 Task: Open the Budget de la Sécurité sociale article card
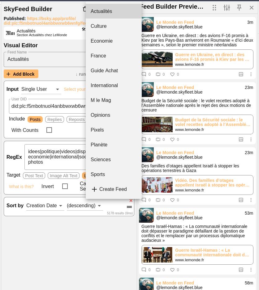[197, 124]
